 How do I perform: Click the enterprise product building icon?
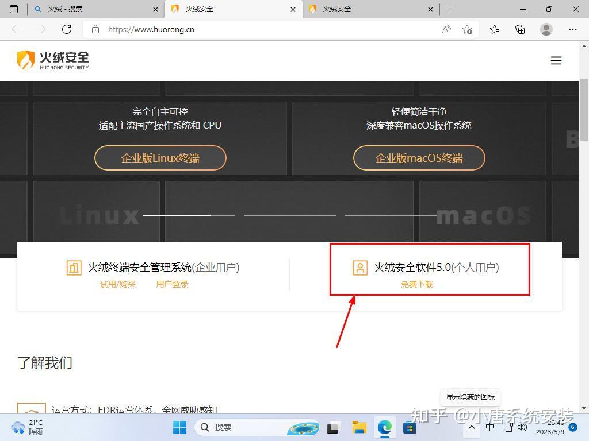click(x=74, y=268)
